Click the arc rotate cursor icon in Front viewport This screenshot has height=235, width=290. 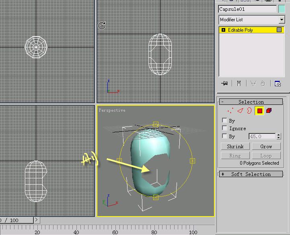[x=102, y=25]
